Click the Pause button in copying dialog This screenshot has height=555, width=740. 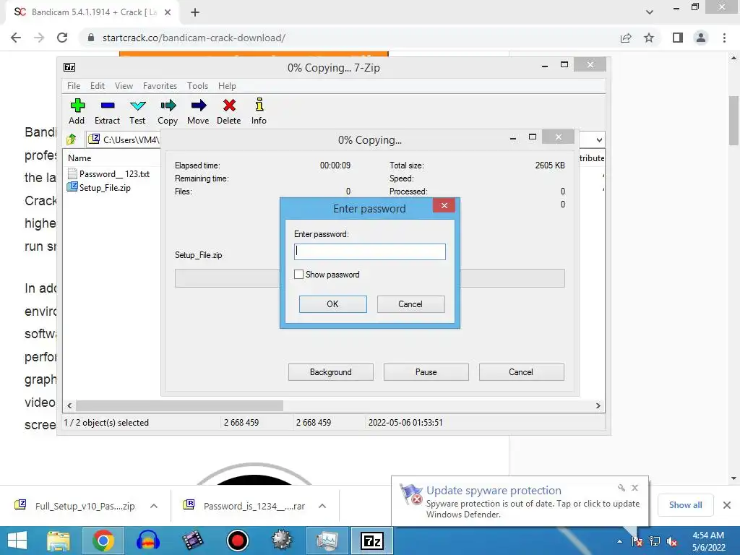point(426,372)
